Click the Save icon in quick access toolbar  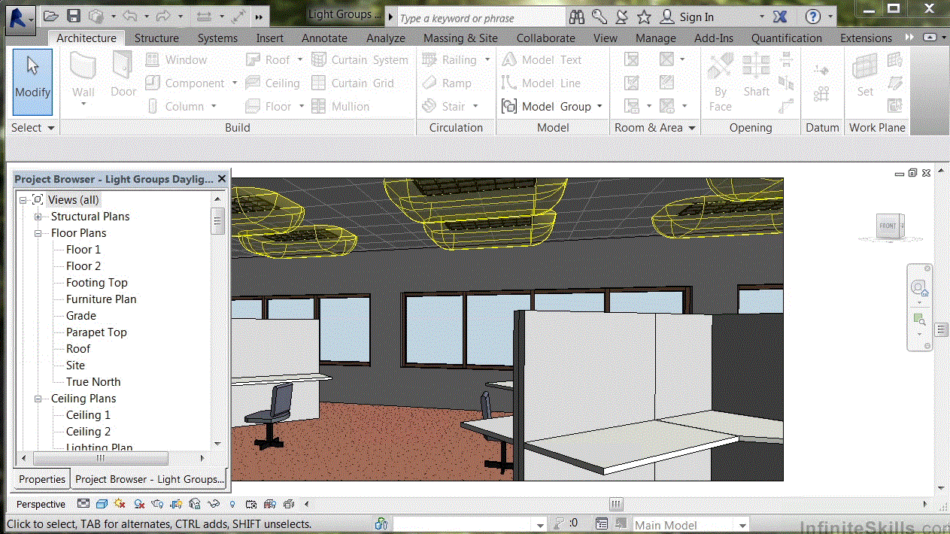click(73, 16)
